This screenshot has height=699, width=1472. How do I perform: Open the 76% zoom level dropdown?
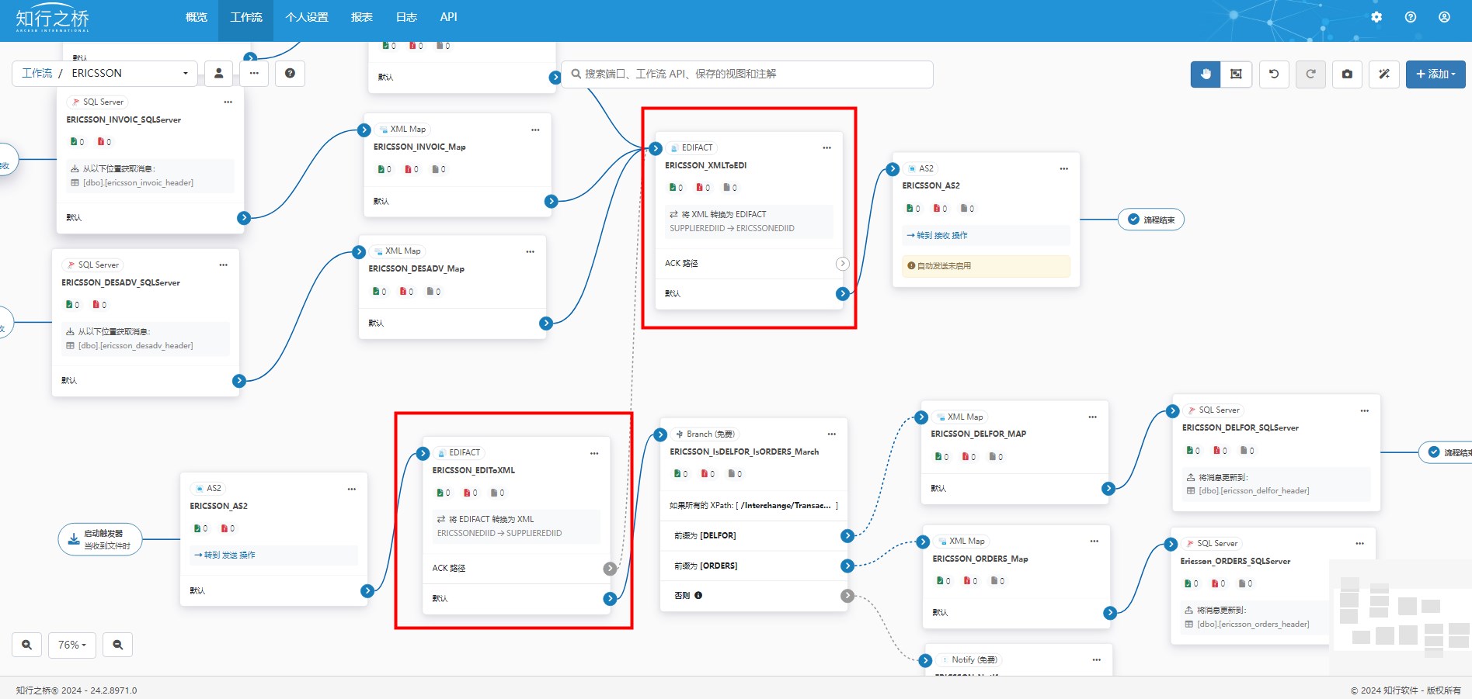72,645
